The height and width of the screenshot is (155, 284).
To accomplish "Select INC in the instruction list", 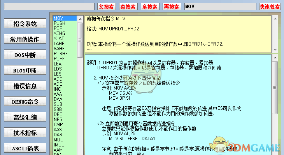I will (65, 89).
